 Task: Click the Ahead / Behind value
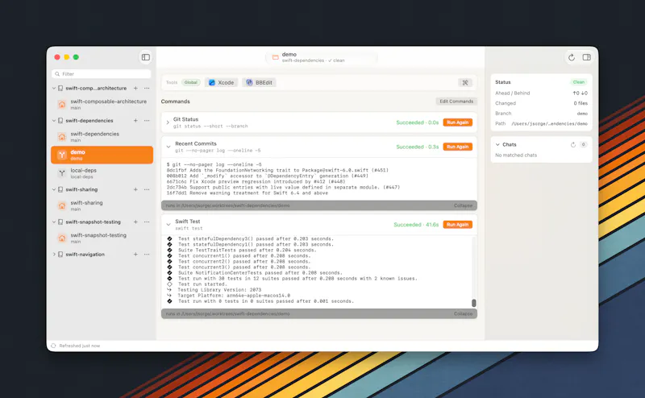[x=580, y=93]
